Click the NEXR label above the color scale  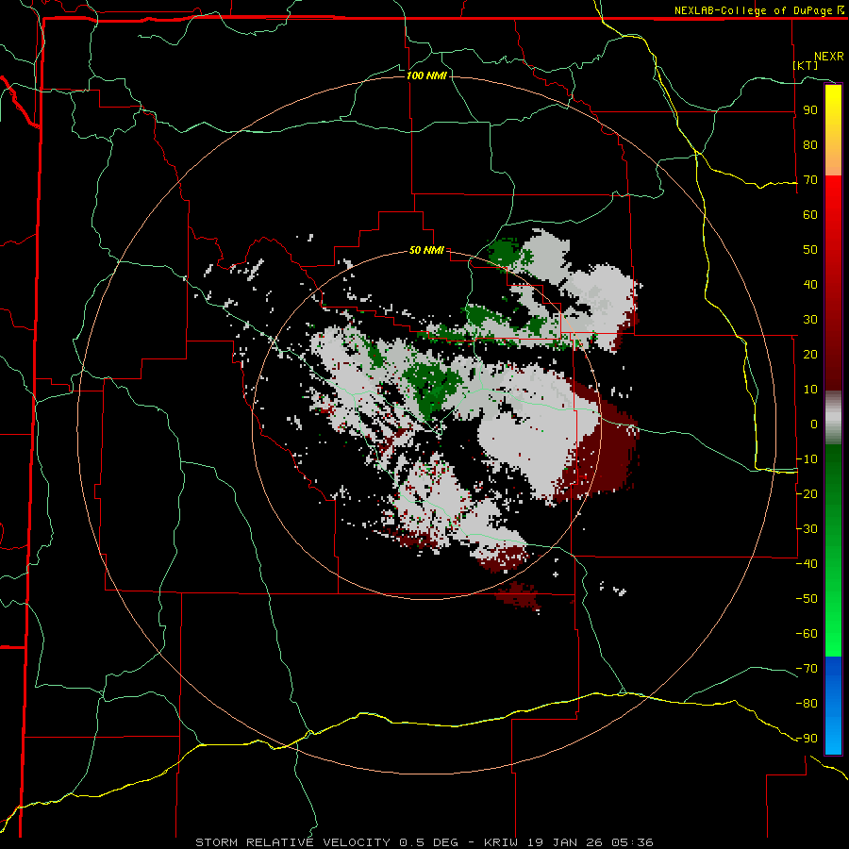point(828,57)
